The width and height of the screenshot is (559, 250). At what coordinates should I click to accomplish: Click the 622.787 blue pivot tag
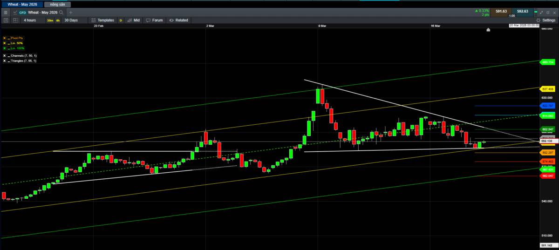tap(547, 106)
